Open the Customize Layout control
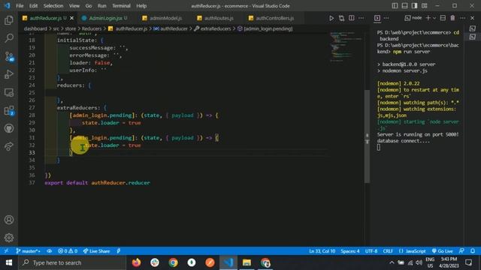The height and width of the screenshot is (270, 481). pos(424,6)
